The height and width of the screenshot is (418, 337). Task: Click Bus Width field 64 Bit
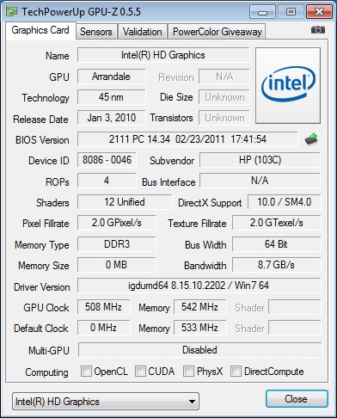pyautogui.click(x=277, y=244)
